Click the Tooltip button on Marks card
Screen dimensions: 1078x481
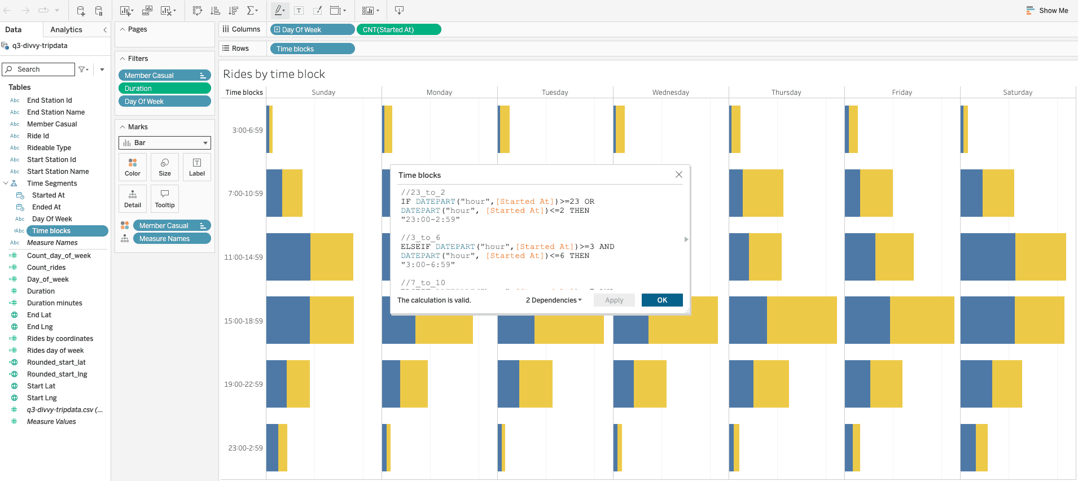(165, 199)
